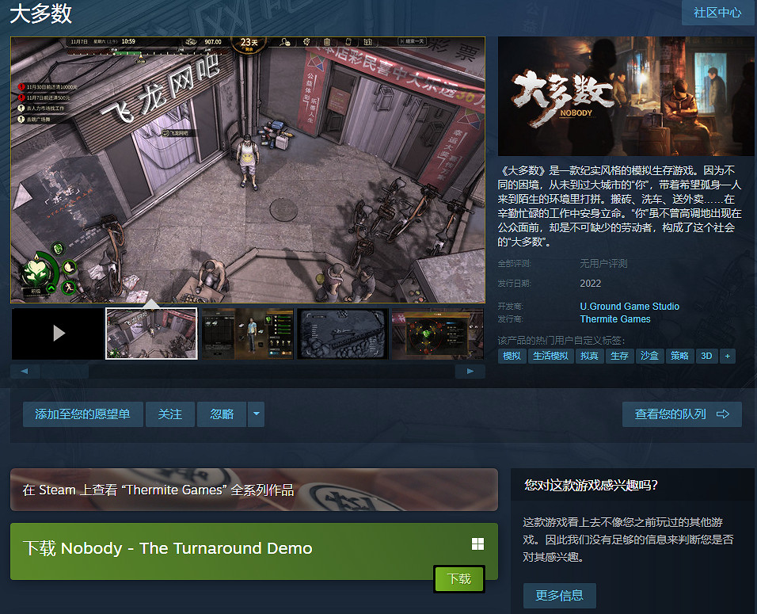757x614 pixels.
Task: Click the Windows platform icon on the demo banner
Action: pyautogui.click(x=477, y=544)
